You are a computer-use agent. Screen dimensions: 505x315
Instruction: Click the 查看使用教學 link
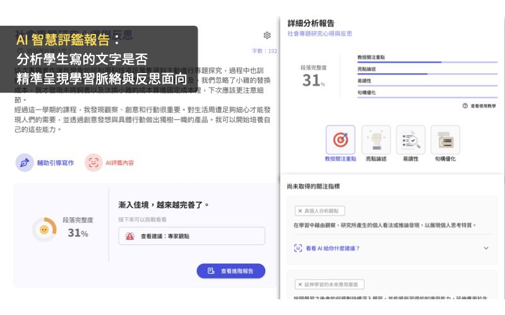[483, 106]
